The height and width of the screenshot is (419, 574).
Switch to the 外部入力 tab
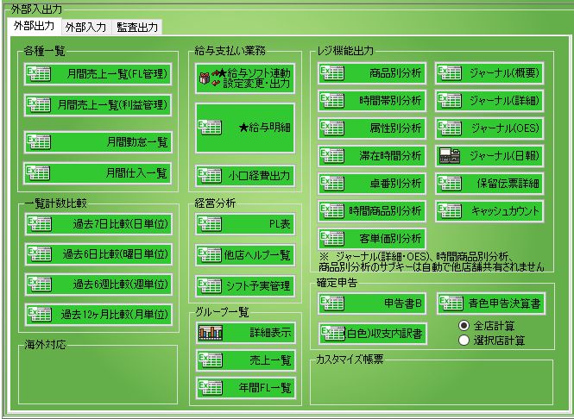coord(85,27)
